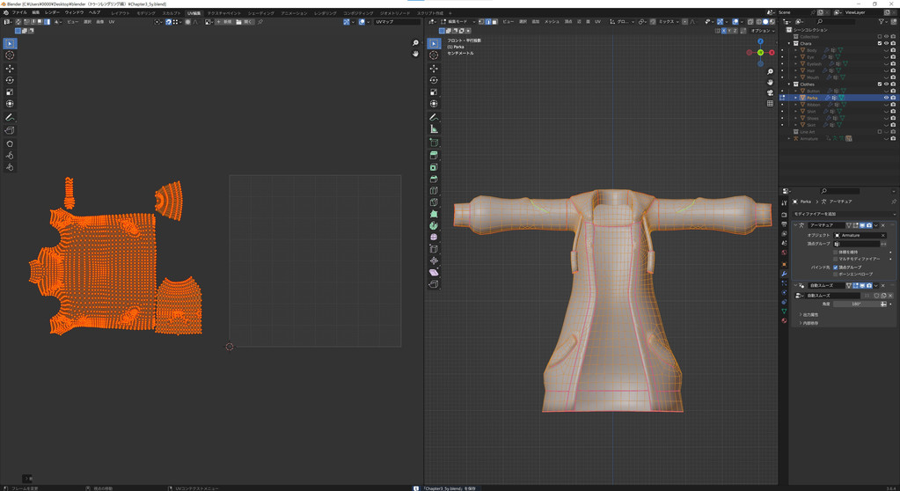Click the 新規 image button in UV editor
The height and width of the screenshot is (491, 900).
pos(226,22)
